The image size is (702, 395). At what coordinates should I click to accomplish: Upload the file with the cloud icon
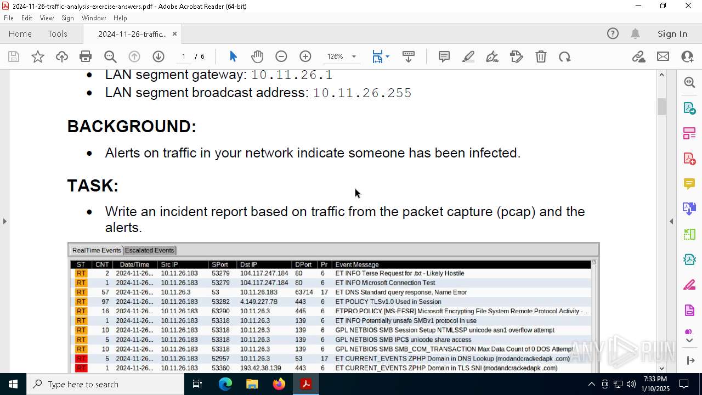pos(62,57)
